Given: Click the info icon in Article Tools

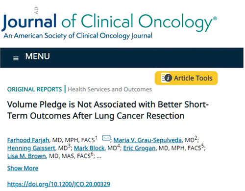Looking at the screenshot, I should 168,78.
